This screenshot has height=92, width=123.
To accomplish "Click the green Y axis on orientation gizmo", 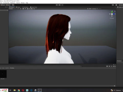I will tap(112, 12).
